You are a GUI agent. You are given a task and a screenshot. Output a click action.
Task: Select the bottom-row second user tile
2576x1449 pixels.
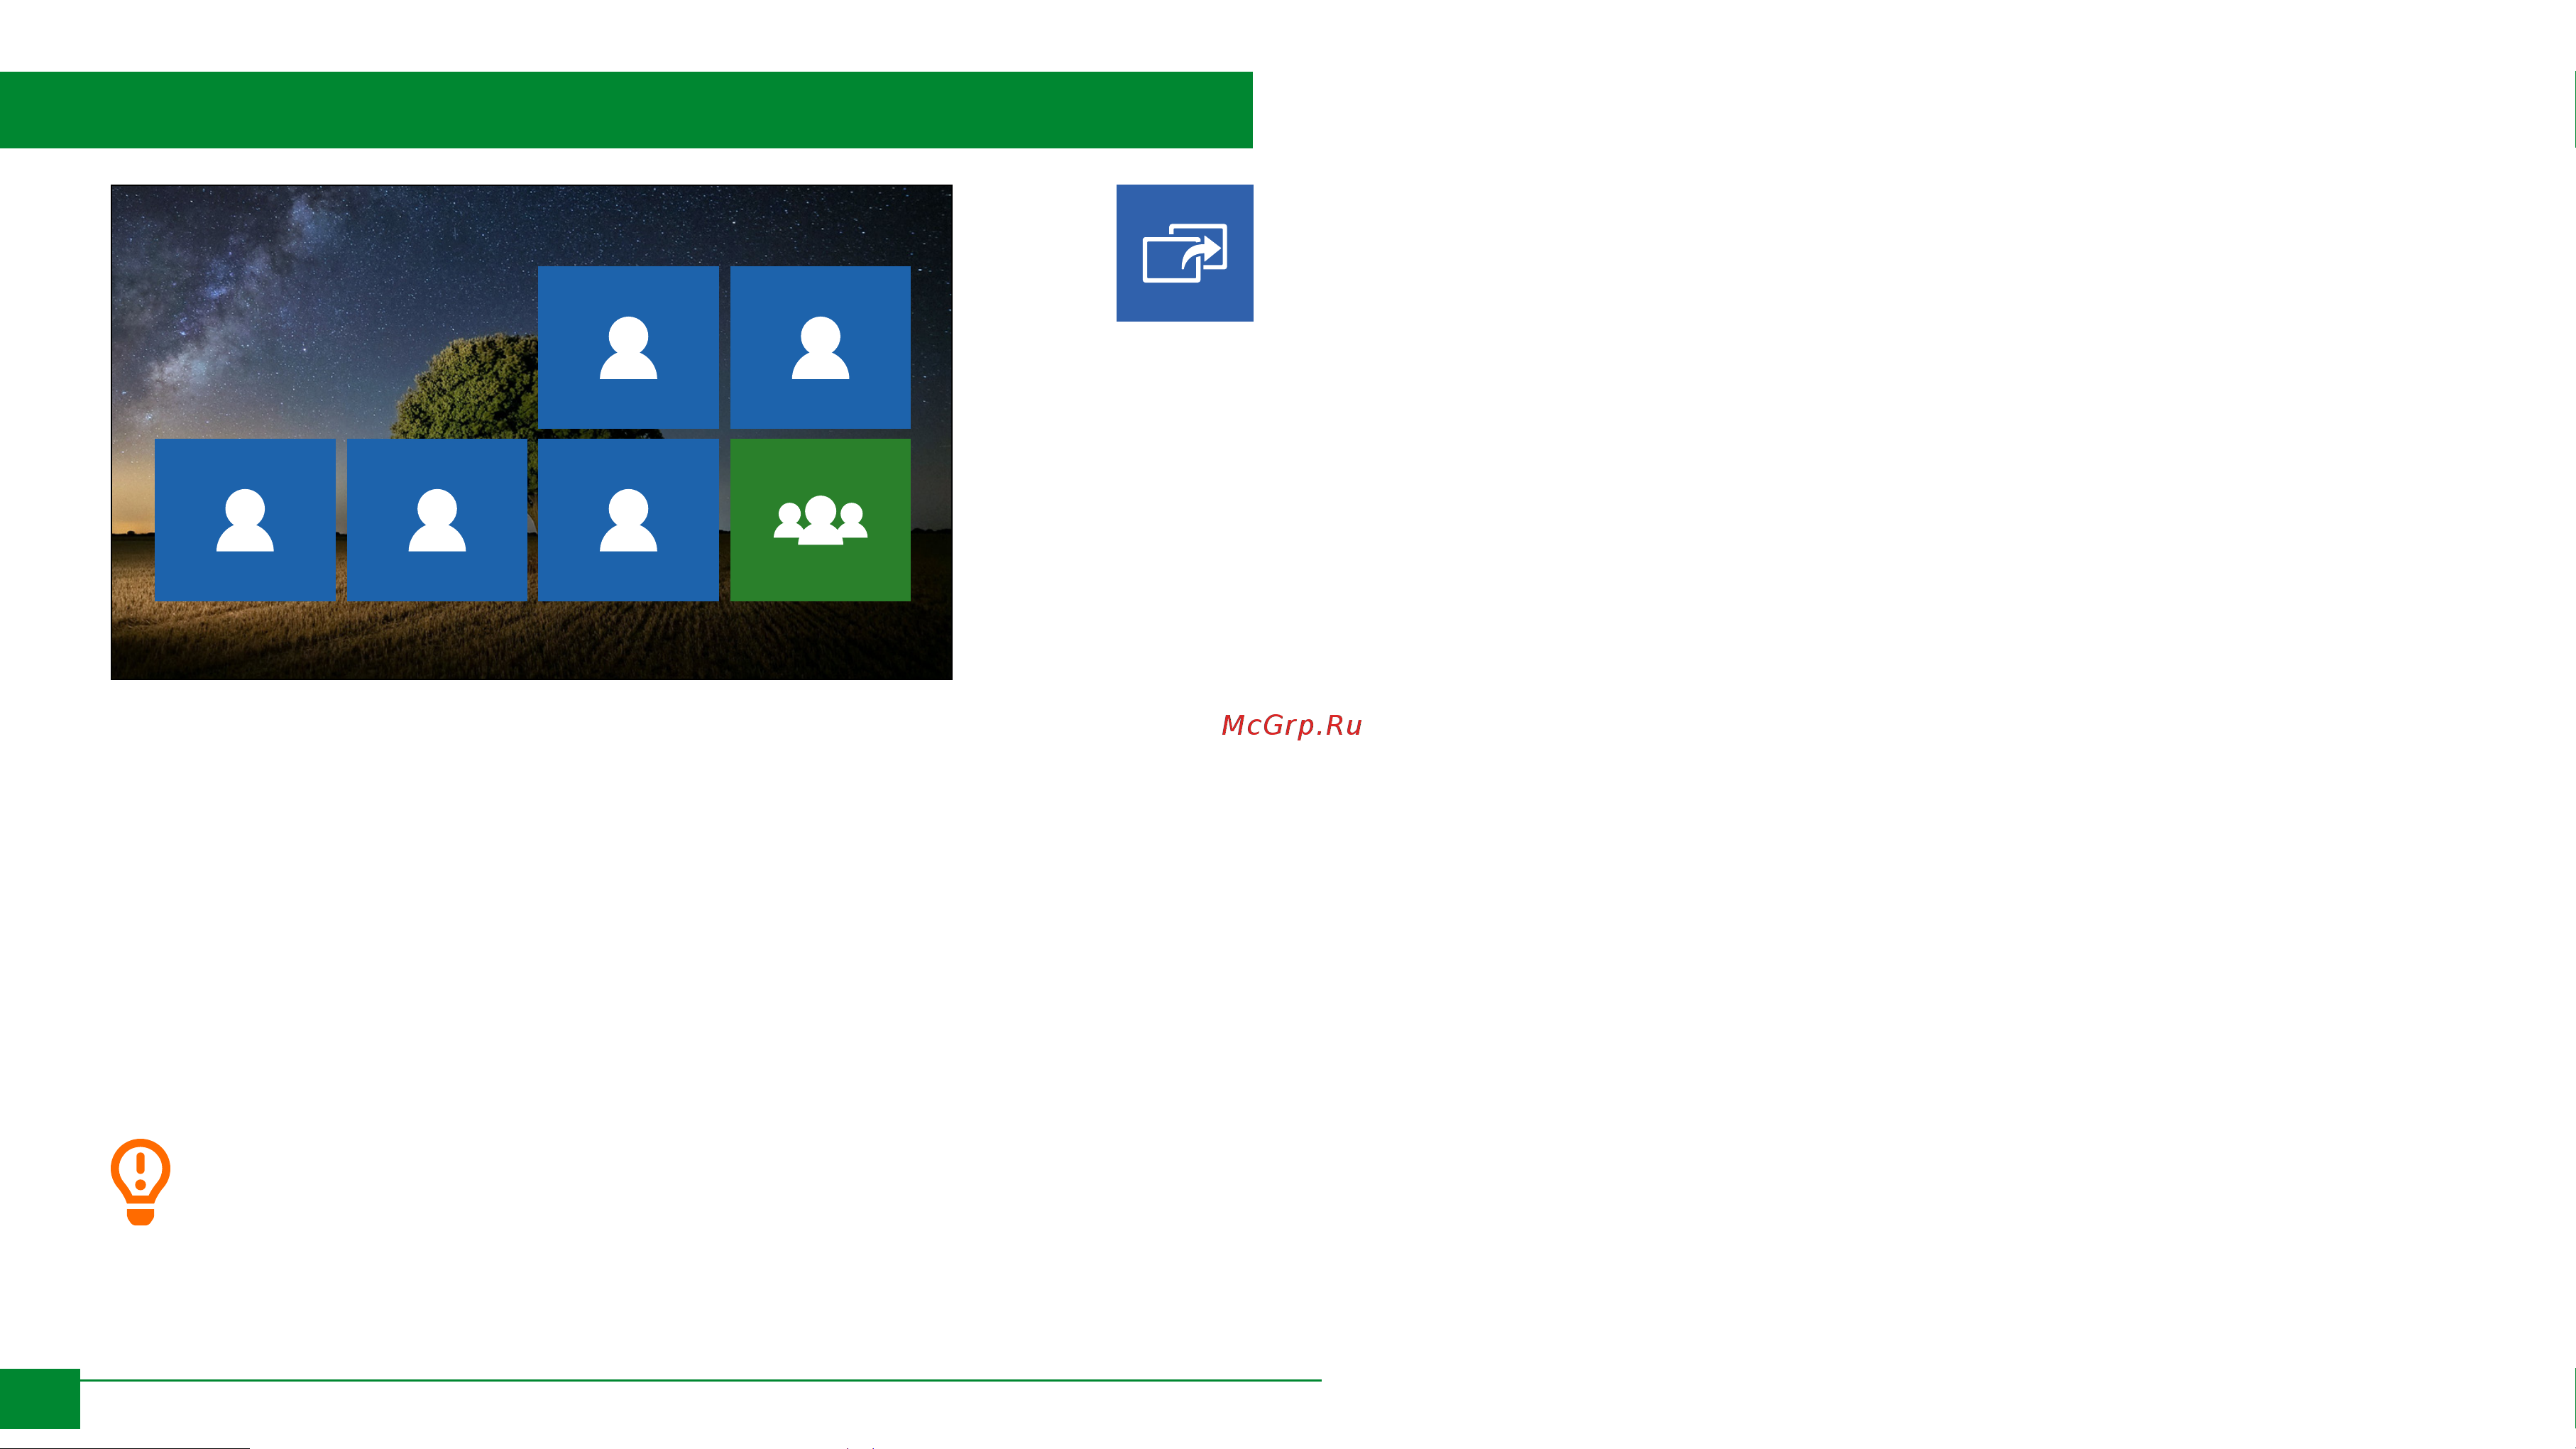click(x=437, y=519)
